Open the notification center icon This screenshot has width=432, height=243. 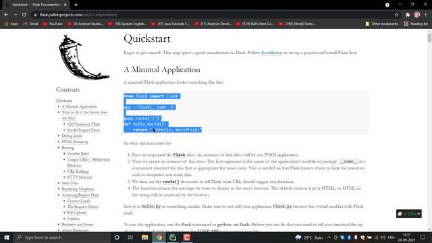click(423, 238)
